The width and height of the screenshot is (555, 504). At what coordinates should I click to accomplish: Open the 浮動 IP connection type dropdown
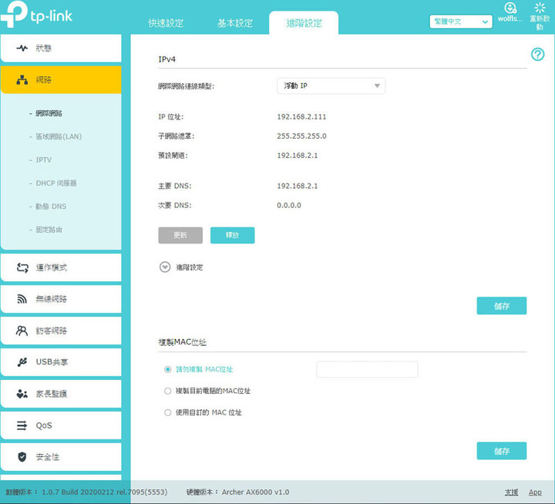pos(331,86)
